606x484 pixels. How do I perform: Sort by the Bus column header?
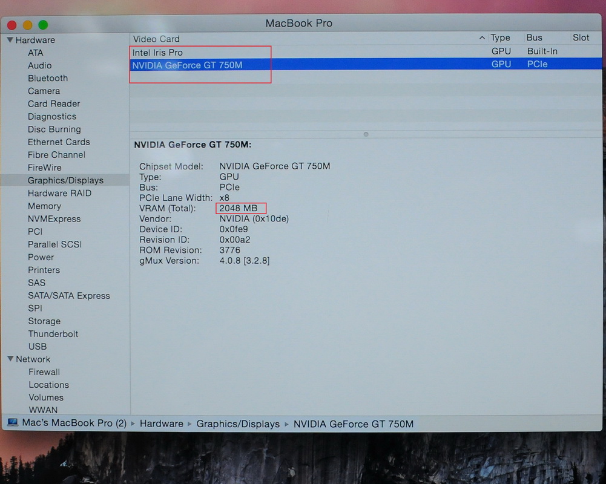tap(535, 38)
